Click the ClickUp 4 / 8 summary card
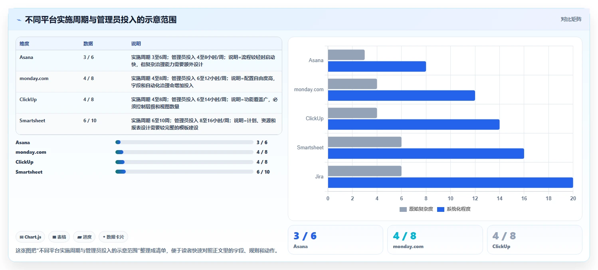 point(535,240)
